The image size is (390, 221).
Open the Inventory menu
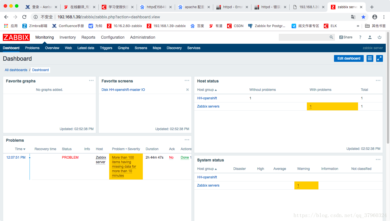coord(68,37)
